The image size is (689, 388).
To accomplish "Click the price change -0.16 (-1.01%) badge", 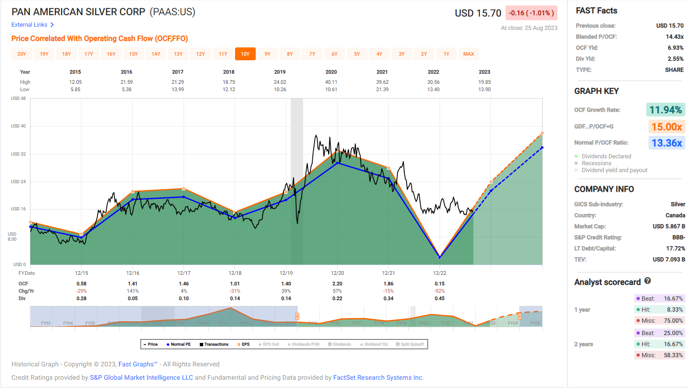I will pyautogui.click(x=531, y=13).
